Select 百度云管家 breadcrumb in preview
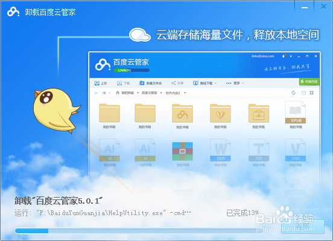Image resolution: width=333 pixels, height=241 pixels. (x=150, y=93)
